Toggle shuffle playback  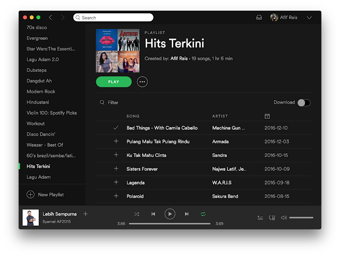click(137, 214)
